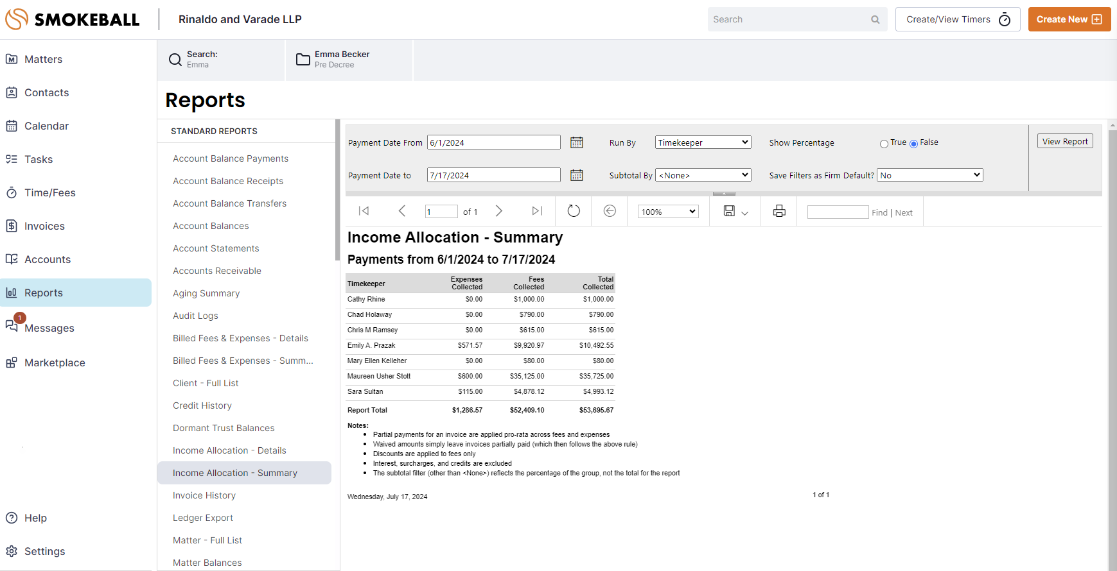
Task: Refresh the report
Action: pos(574,211)
